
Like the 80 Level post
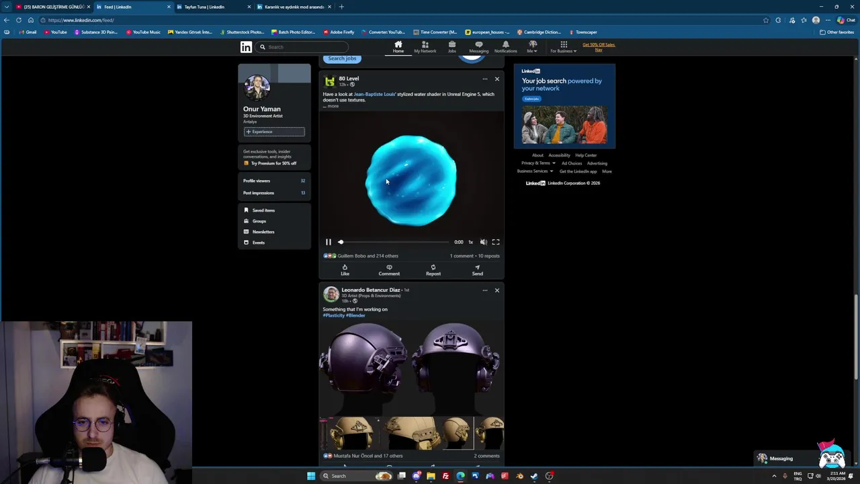(x=345, y=270)
